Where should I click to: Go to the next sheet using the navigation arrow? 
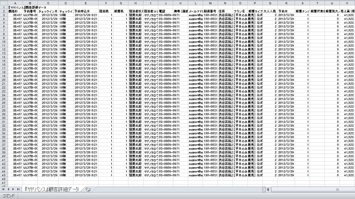tap(13, 189)
